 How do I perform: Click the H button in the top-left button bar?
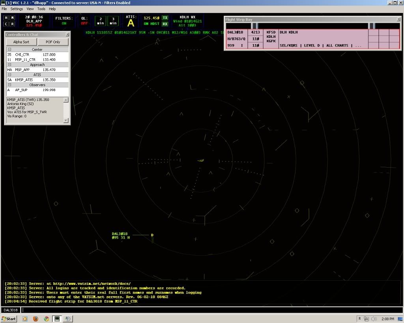6,18
